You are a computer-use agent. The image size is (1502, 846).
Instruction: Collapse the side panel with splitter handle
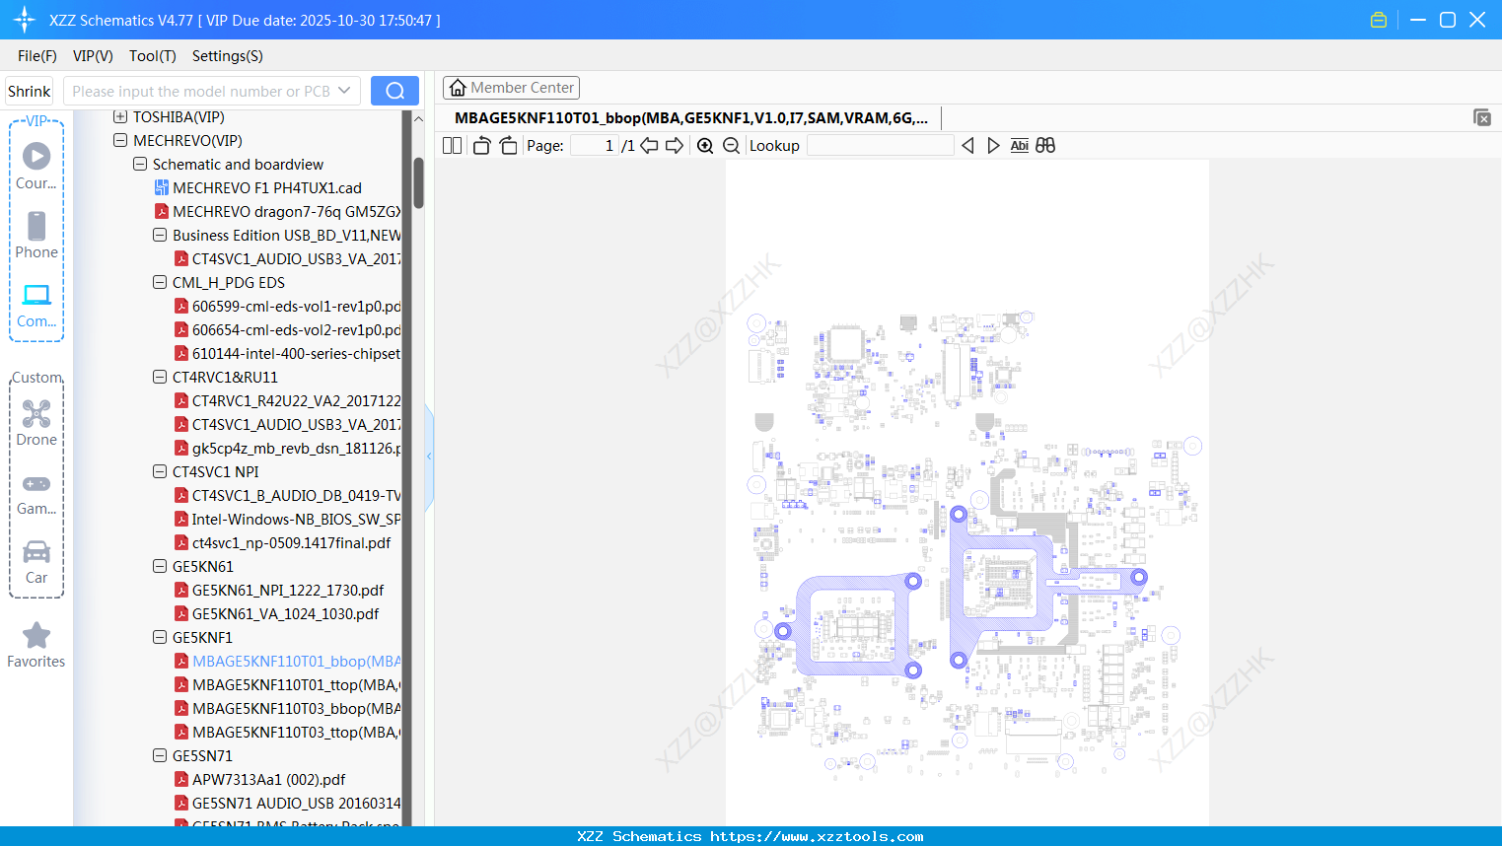pyautogui.click(x=429, y=457)
